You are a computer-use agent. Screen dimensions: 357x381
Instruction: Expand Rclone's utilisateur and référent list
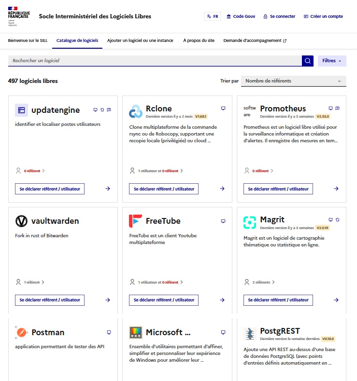point(156,171)
